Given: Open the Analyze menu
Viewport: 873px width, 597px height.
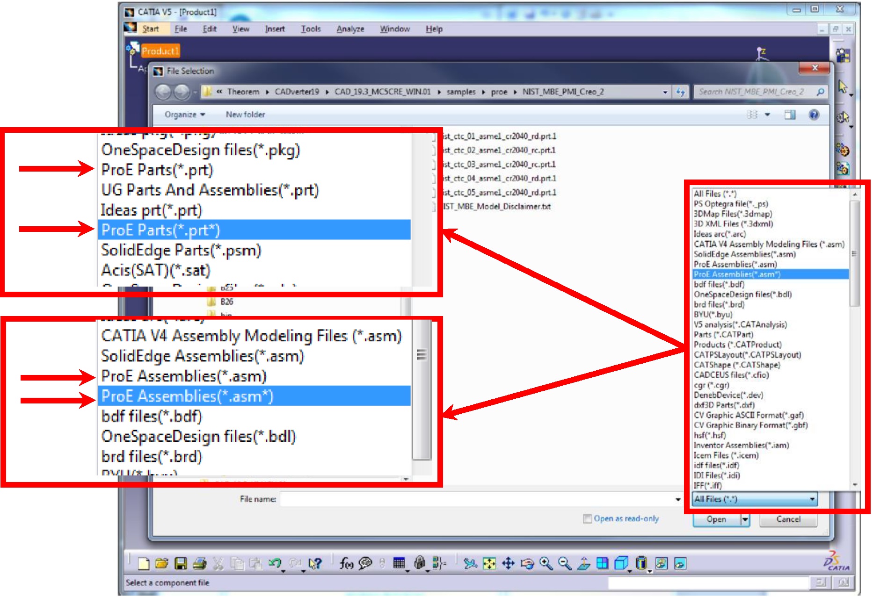Looking at the screenshot, I should (350, 29).
